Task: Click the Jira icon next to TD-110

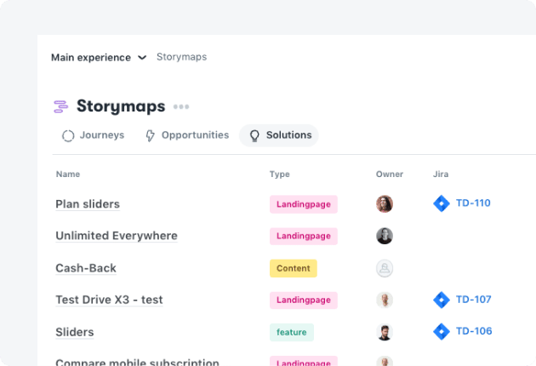Action: coord(442,203)
